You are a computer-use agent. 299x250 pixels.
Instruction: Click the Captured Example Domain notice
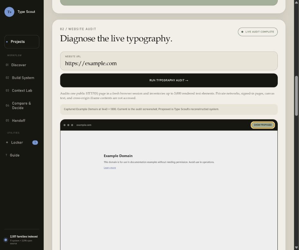point(169,109)
